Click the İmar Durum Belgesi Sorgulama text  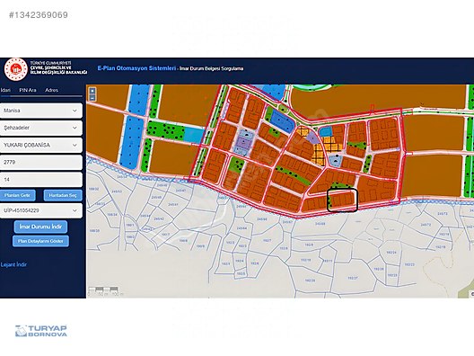click(211, 68)
